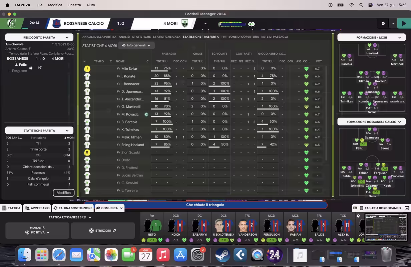The image size is (411, 267).
Task: Open the Info generali view dropdown
Action: (x=136, y=45)
